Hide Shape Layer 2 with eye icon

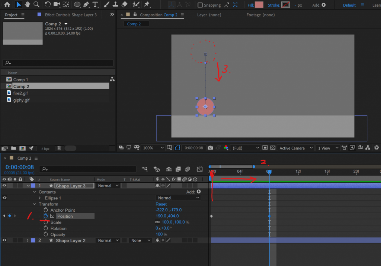tap(4, 241)
